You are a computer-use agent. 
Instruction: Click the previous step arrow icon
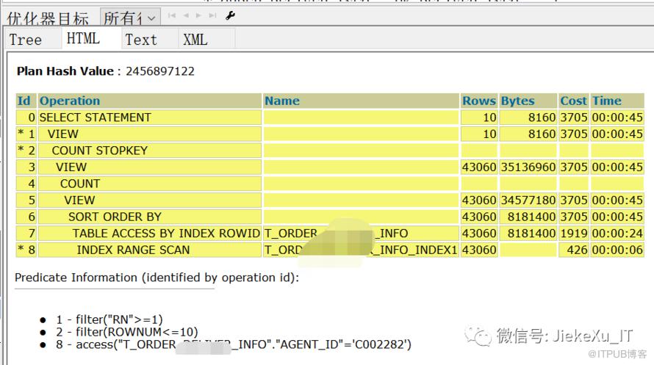click(186, 15)
